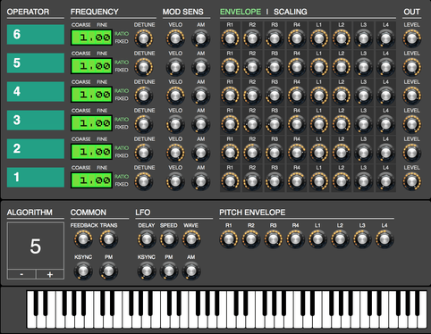
Task: Set operator 5 frequency mode to FIXED
Action: point(122,70)
